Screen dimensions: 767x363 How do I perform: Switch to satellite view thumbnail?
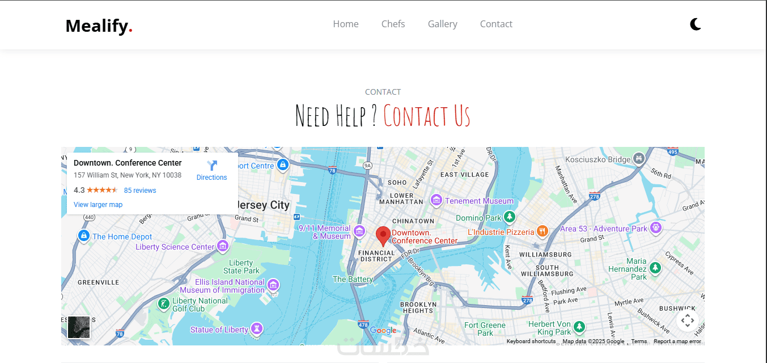79,328
